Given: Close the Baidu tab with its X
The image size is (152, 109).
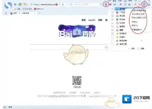Looking at the screenshot, I should point(34,13).
